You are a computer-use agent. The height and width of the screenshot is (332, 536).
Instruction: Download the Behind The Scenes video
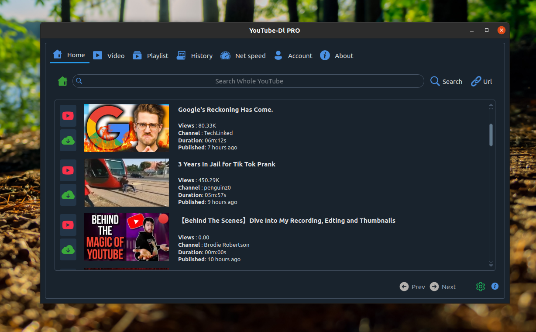(68, 249)
